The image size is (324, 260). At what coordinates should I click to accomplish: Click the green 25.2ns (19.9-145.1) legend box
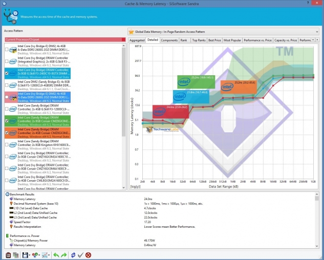(196, 82)
